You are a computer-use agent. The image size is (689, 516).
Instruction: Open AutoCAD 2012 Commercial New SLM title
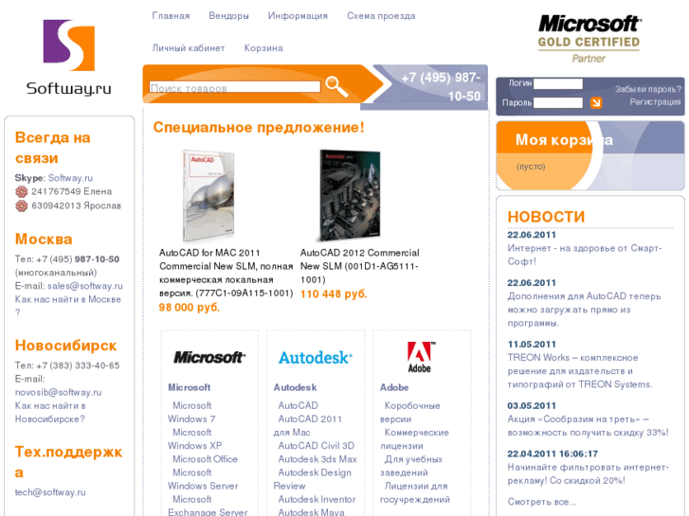click(x=360, y=266)
